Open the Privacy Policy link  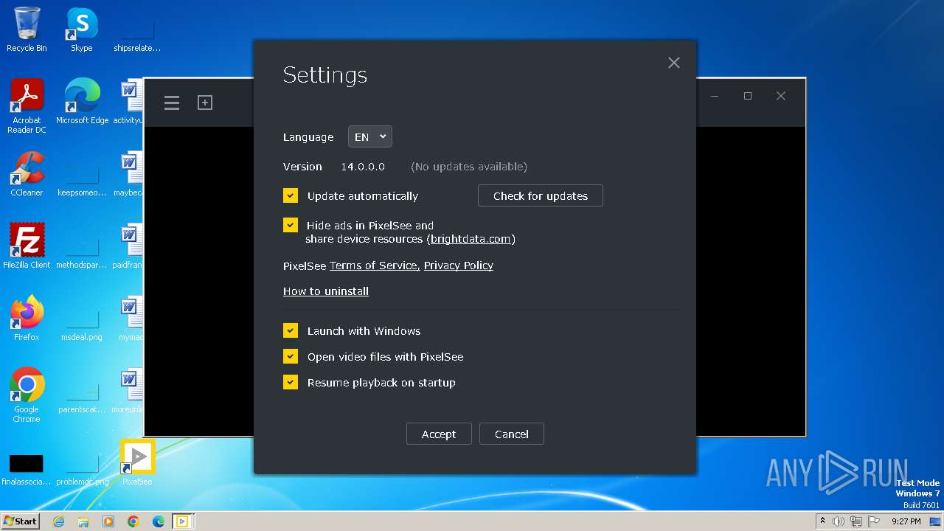click(459, 265)
